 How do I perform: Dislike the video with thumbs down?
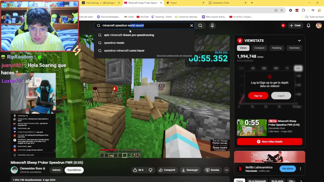(150, 170)
